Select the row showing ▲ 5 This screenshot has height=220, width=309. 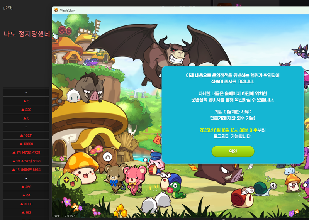tap(26, 101)
